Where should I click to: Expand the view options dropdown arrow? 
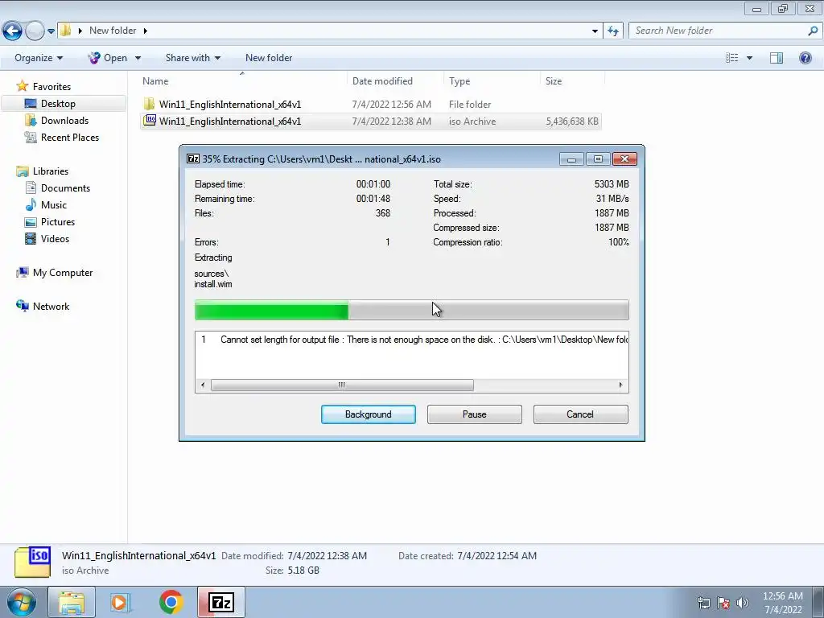749,58
